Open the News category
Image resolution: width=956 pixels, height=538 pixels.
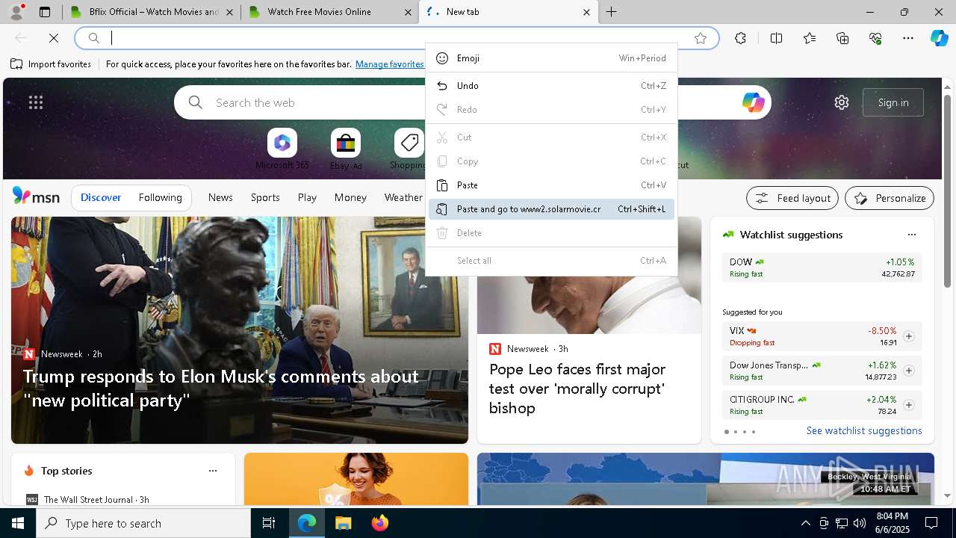tap(220, 197)
